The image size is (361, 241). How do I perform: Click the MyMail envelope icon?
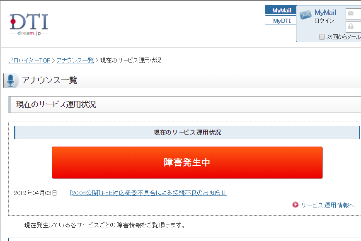[x=305, y=15]
